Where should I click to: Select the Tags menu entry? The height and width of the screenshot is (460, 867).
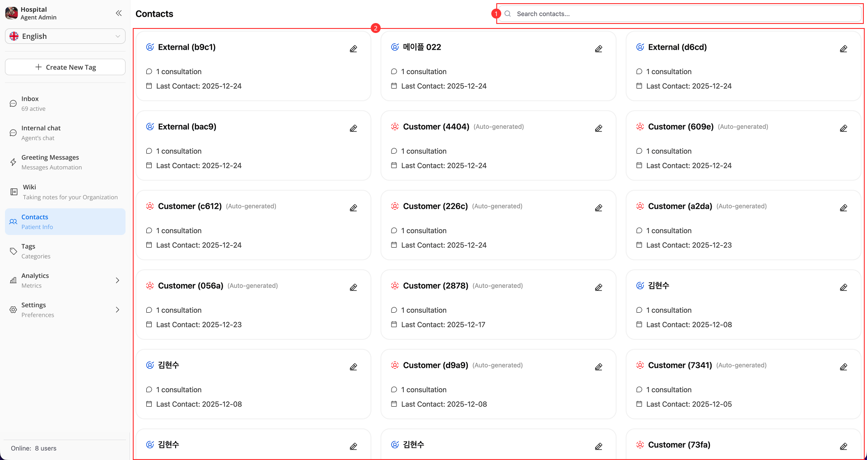coord(28,251)
